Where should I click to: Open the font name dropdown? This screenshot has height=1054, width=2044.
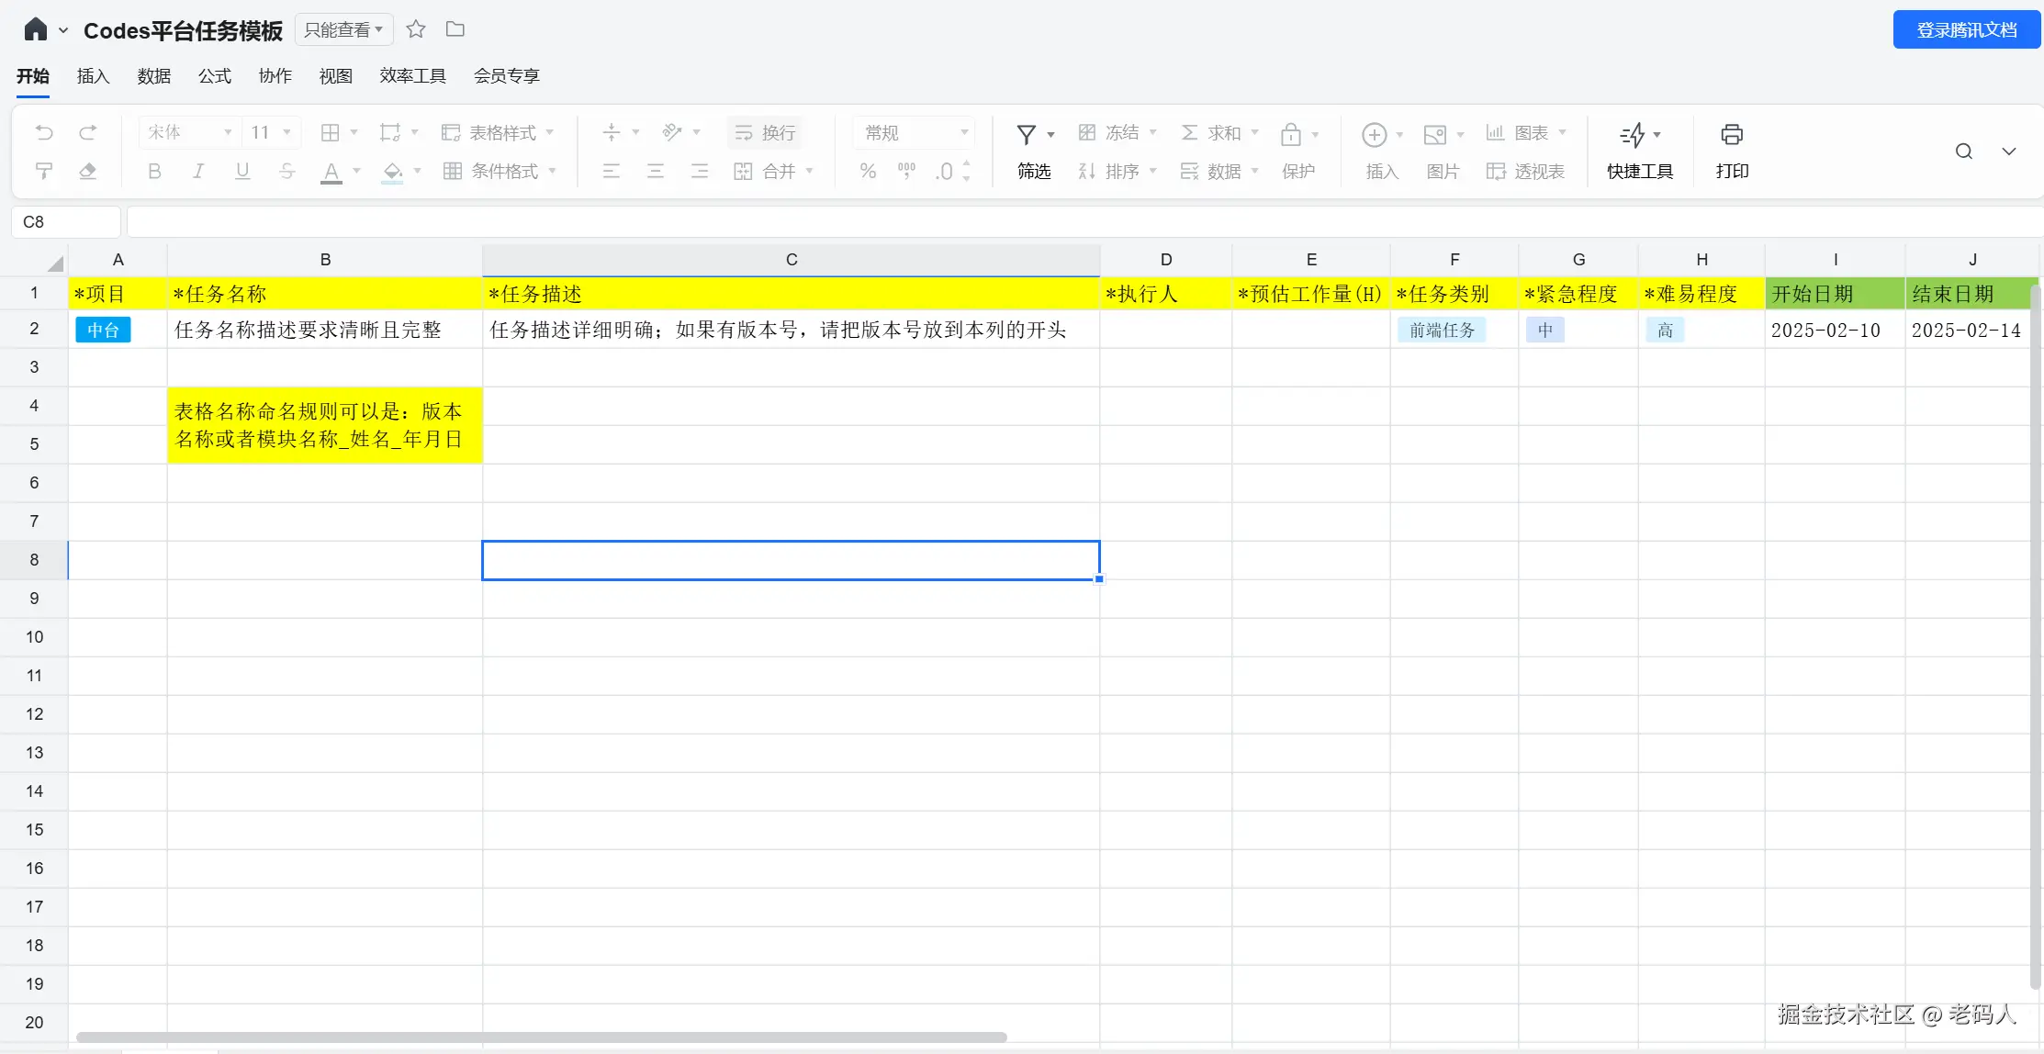point(189,133)
